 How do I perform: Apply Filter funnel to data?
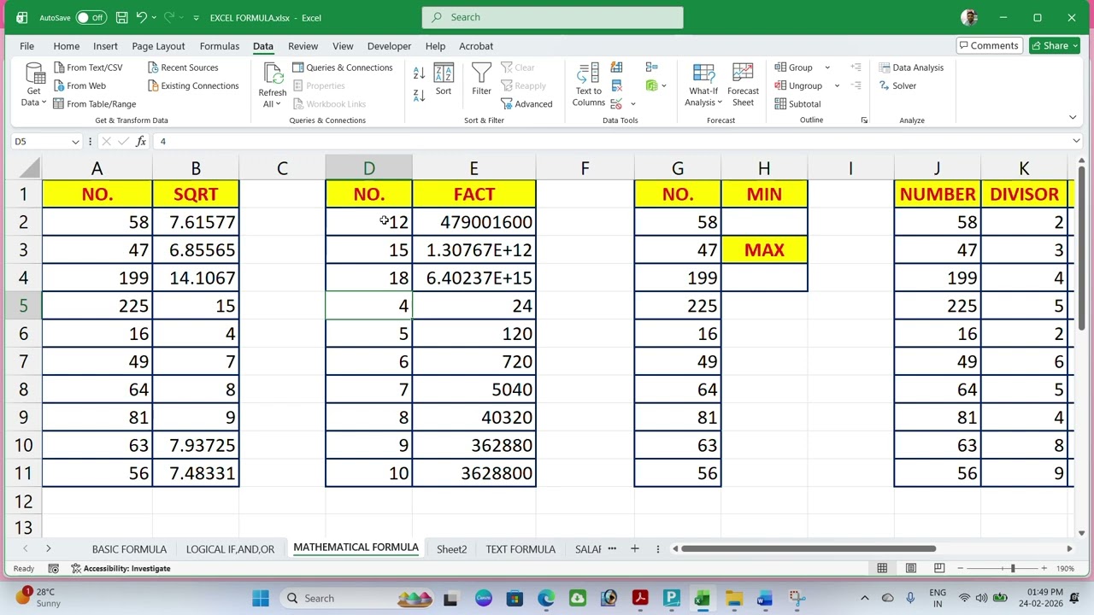pyautogui.click(x=481, y=79)
